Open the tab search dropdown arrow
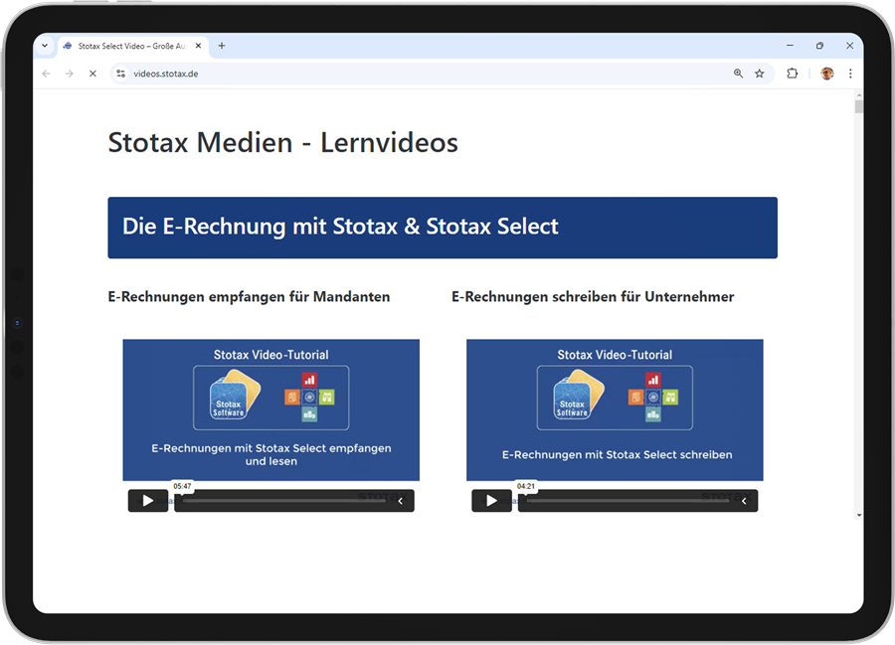This screenshot has width=895, height=645. tap(45, 46)
